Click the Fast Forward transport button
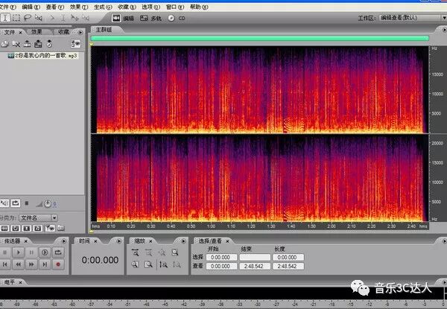 (31, 264)
